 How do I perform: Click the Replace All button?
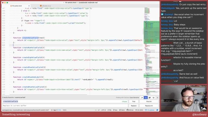coord(149,106)
